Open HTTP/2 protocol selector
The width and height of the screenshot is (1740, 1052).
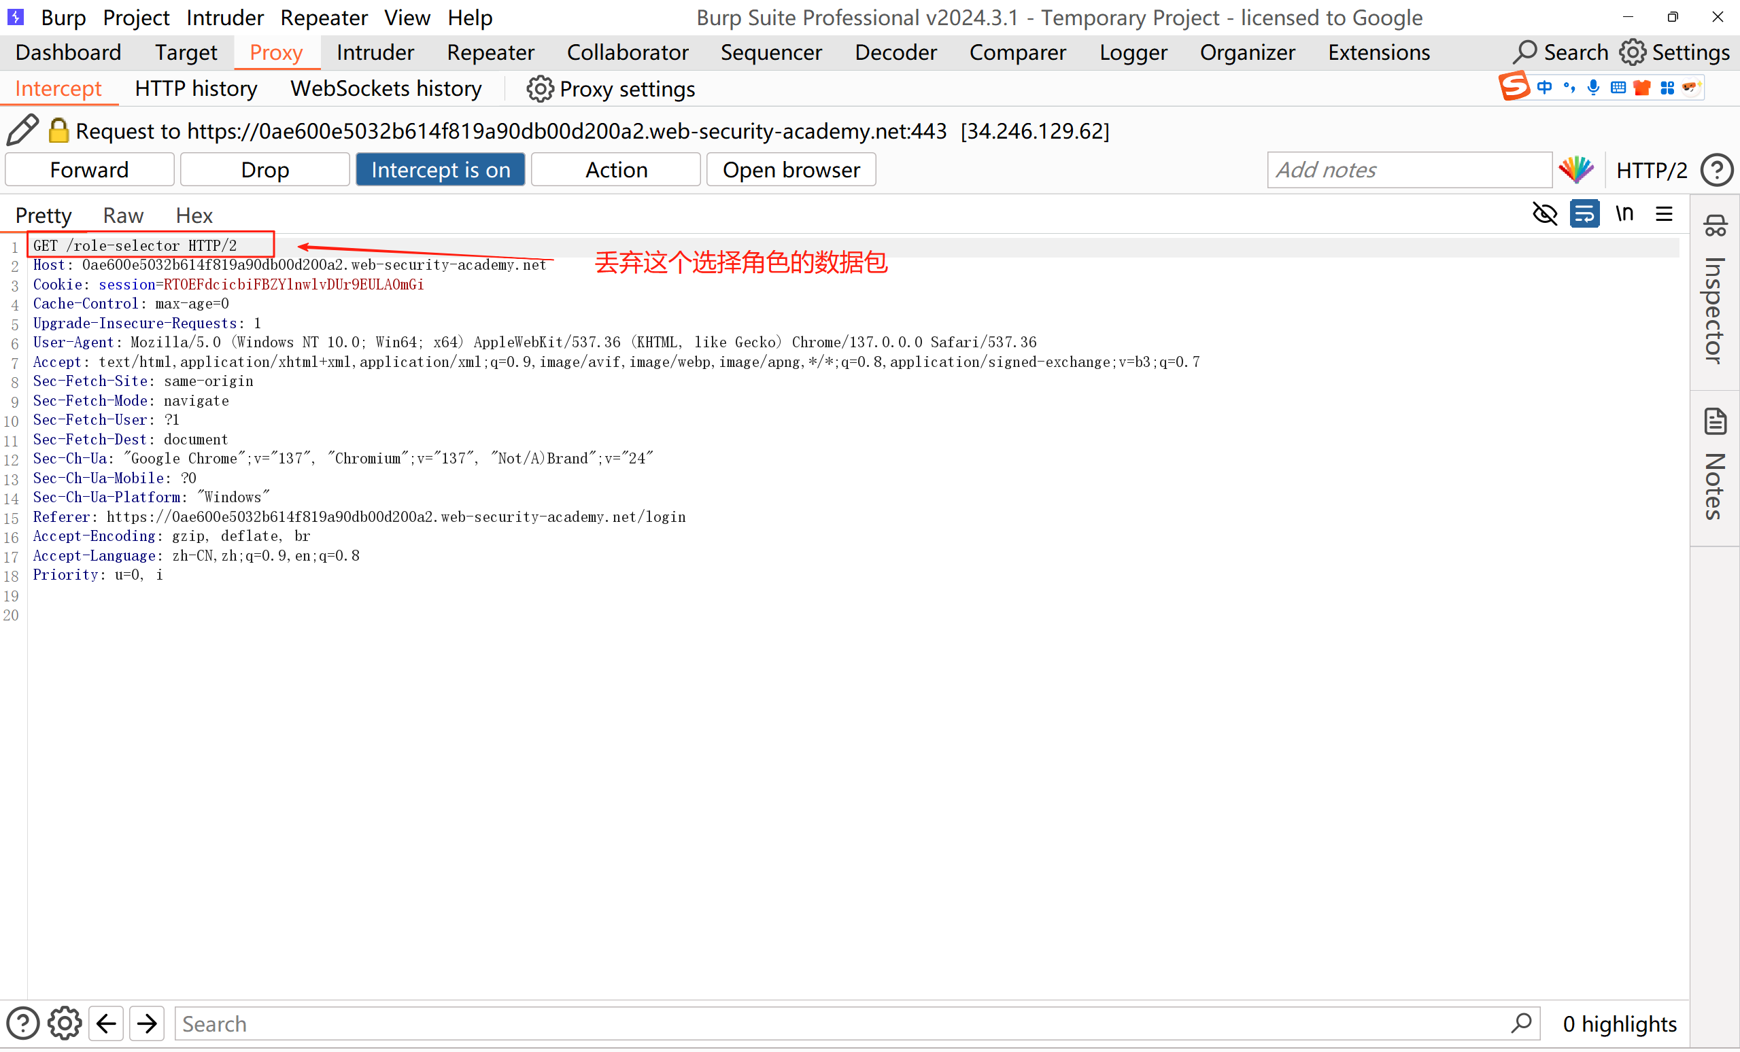1651,170
